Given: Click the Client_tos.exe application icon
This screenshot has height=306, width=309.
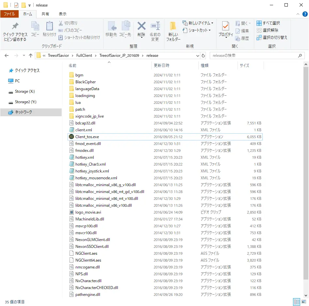Looking at the screenshot, I should pyautogui.click(x=71, y=137).
